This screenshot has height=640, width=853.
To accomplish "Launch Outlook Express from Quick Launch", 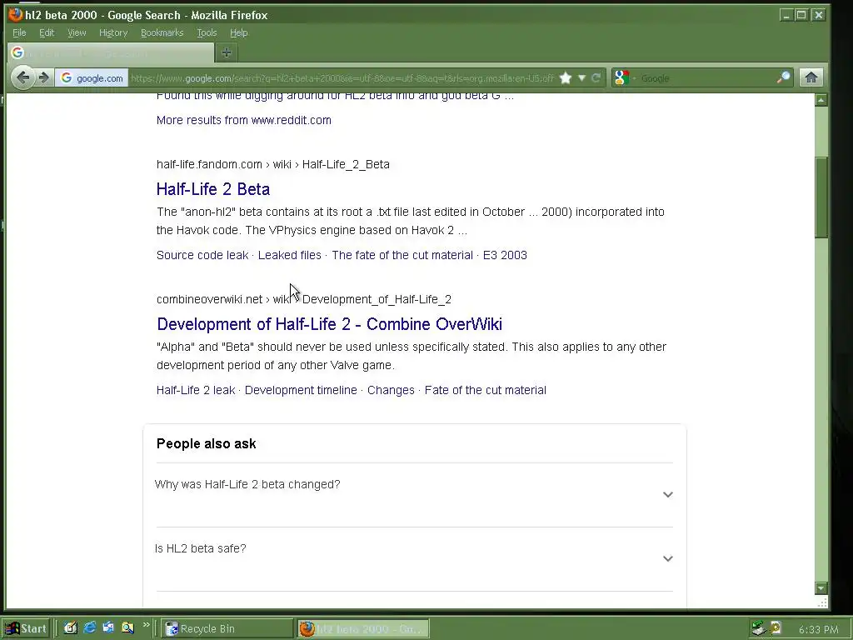I will point(108,628).
